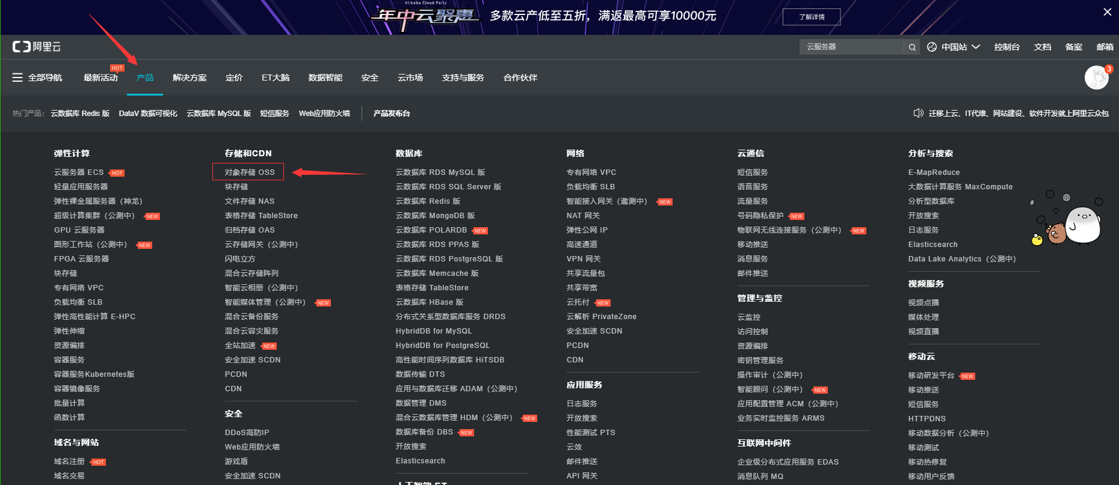The image size is (1119, 485).
Task: Open HybridDB for PostgreSQL
Action: [x=443, y=346]
